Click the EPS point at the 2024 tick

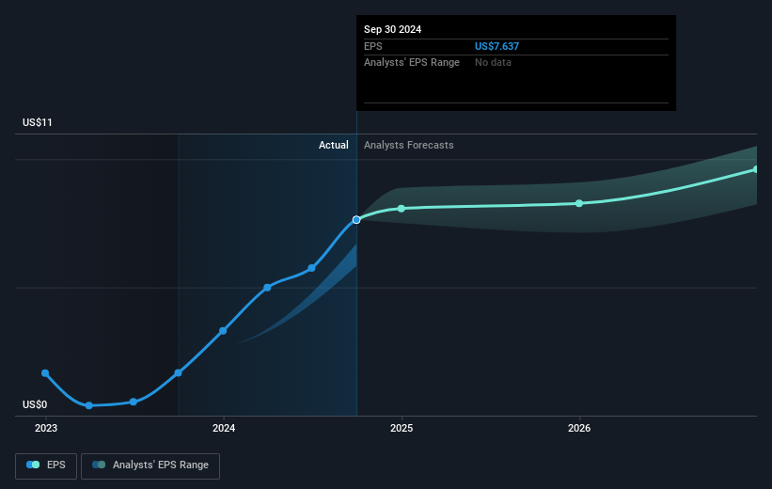point(223,331)
